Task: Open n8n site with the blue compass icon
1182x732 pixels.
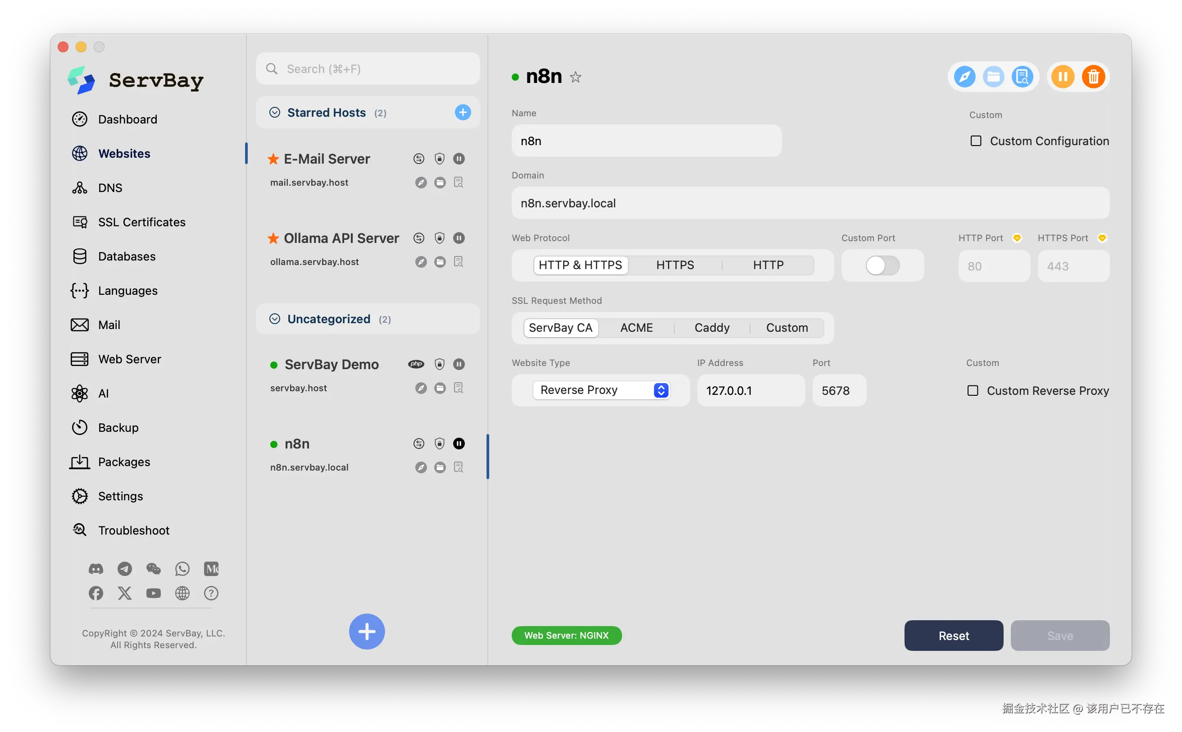Action: (964, 77)
